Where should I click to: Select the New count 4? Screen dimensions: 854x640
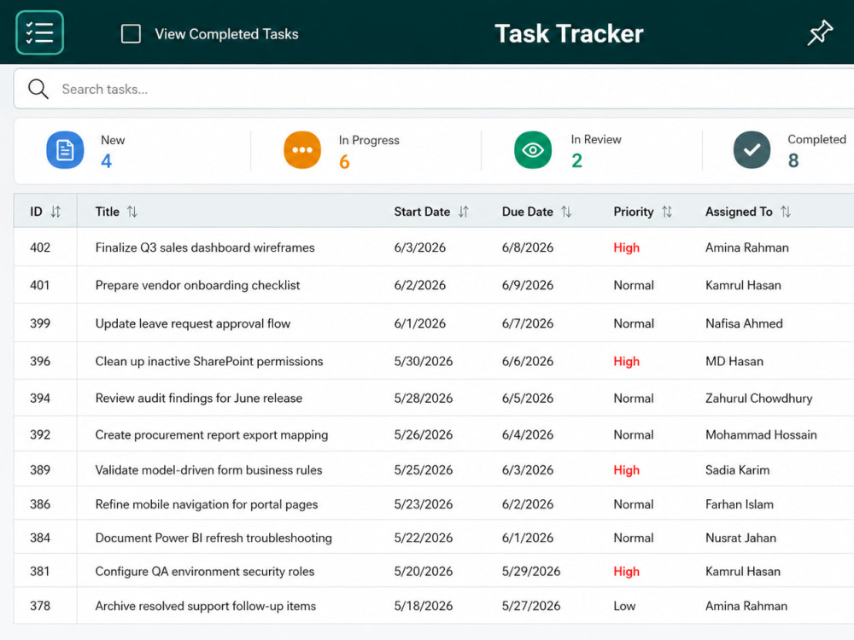tap(106, 161)
